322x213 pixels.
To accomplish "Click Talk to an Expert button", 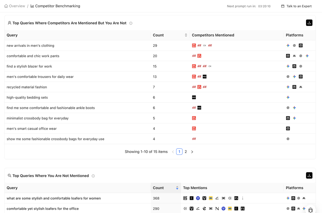I will pos(296,6).
